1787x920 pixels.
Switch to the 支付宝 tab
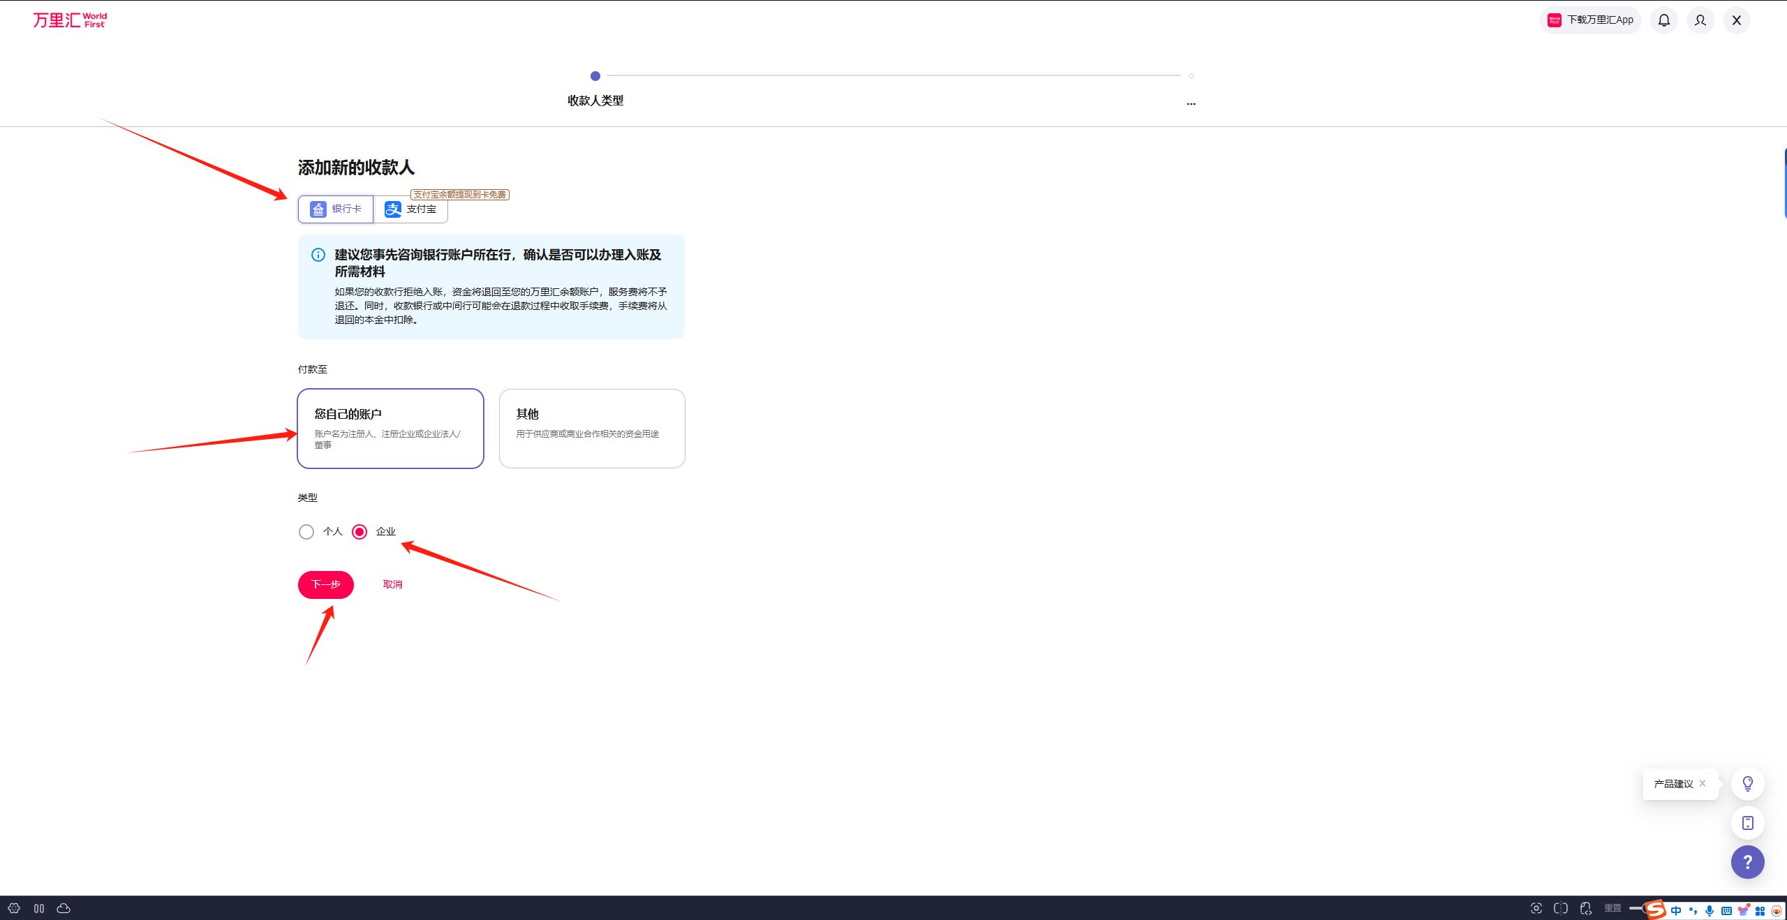410,209
